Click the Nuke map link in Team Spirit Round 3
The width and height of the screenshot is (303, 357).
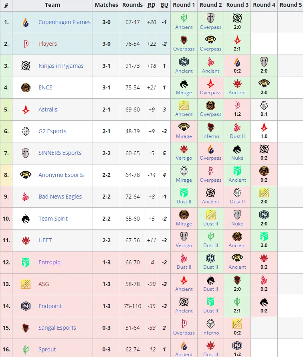tap(237, 223)
